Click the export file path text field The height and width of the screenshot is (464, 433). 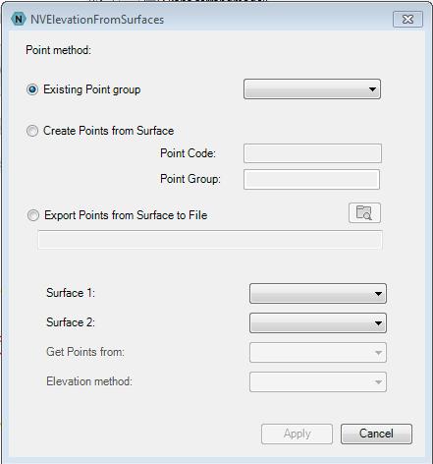[x=210, y=240]
